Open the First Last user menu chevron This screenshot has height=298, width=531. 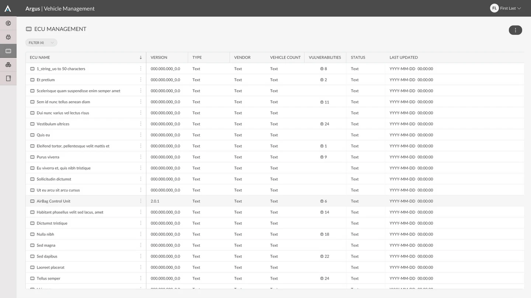519,8
